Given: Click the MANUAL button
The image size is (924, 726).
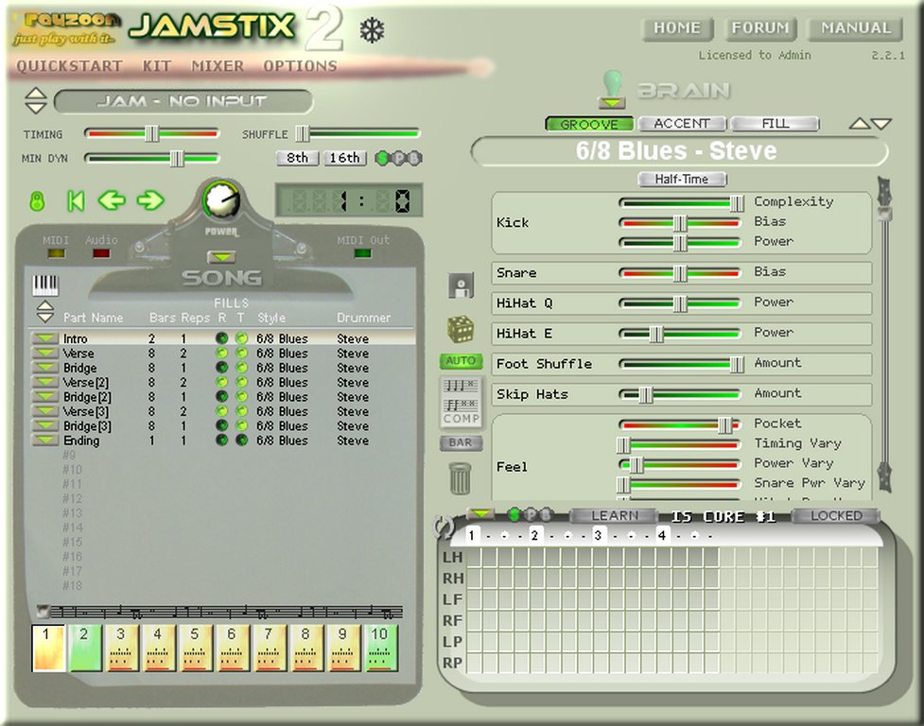Looking at the screenshot, I should 855,28.
